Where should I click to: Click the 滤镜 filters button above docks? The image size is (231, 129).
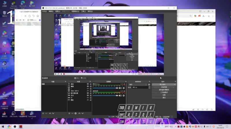point(83,78)
